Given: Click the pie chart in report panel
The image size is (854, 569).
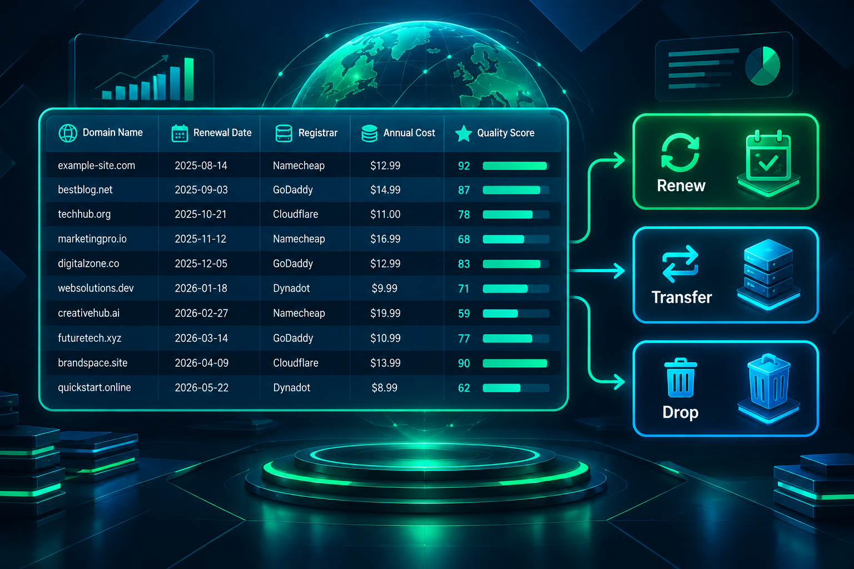Looking at the screenshot, I should tap(762, 66).
